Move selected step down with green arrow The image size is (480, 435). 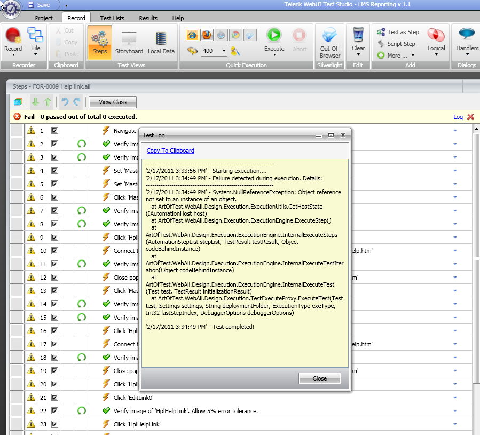coord(36,102)
